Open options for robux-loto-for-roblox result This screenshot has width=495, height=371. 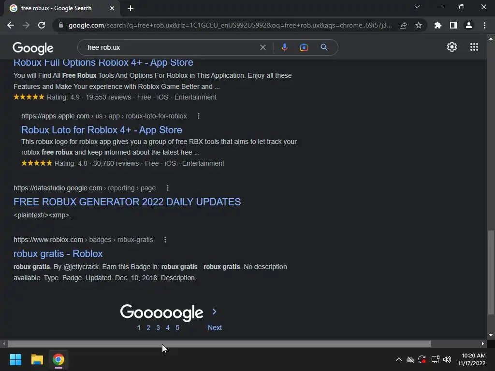[199, 116]
